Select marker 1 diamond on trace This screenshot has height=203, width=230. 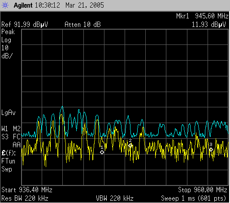tap(102, 152)
